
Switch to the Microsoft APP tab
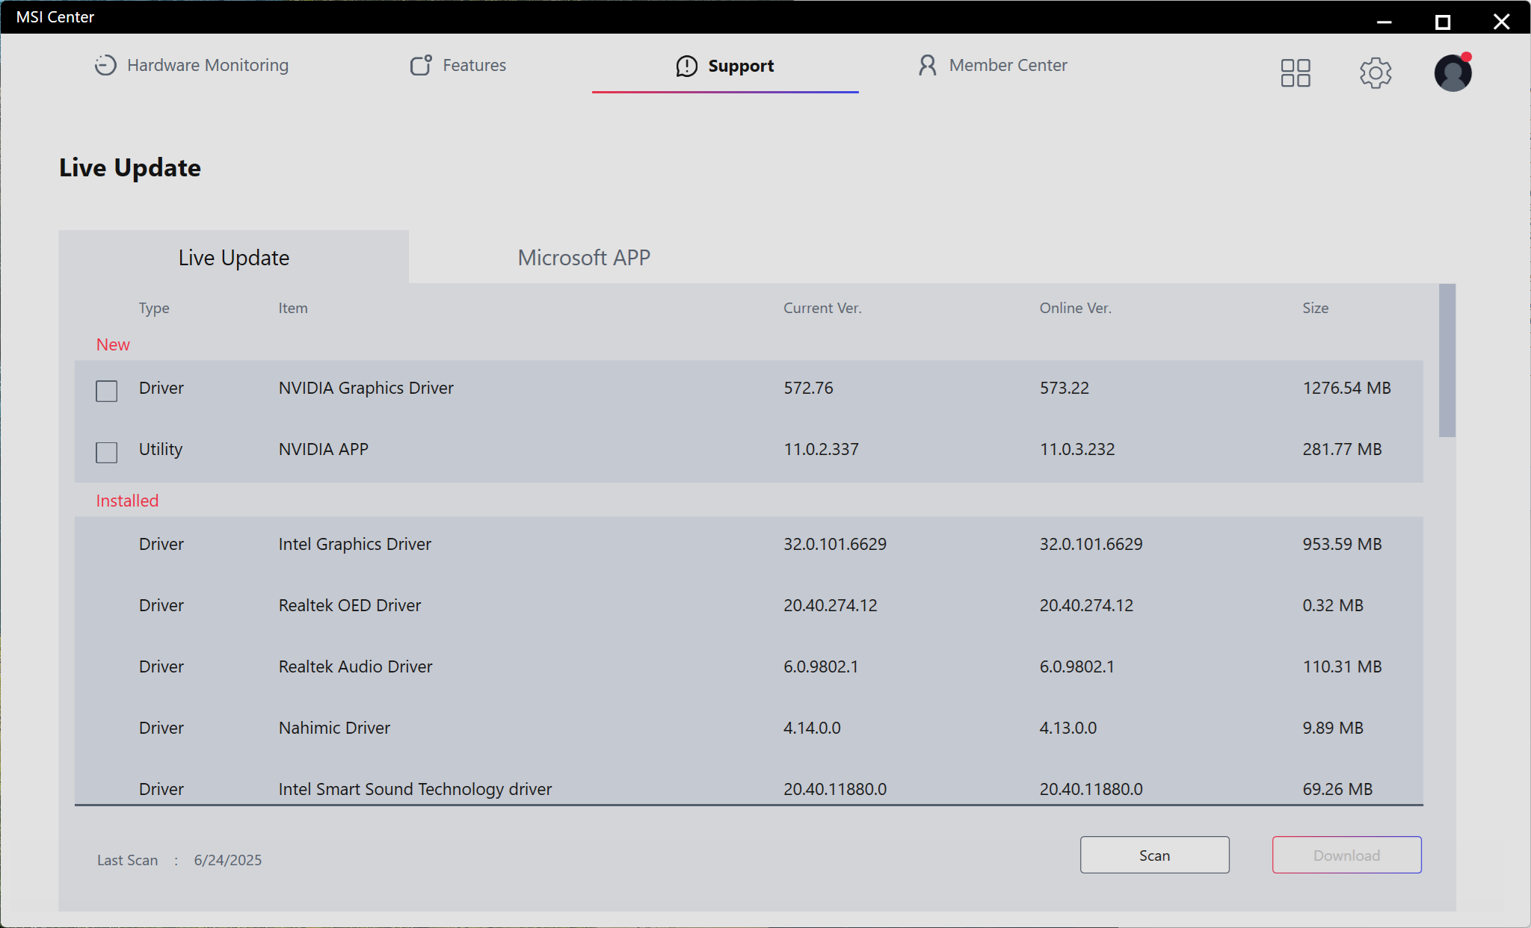click(584, 258)
